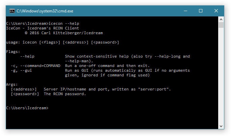
Task: Click the scrollbar up arrow
Action: tap(221, 19)
